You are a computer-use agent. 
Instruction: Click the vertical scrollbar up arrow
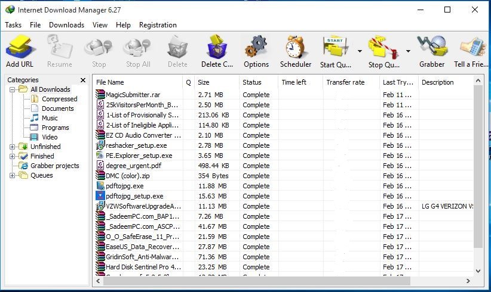[x=478, y=80]
